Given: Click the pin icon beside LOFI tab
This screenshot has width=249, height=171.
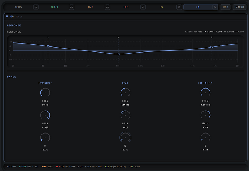Looking at the screenshot, I should pyautogui.click(x=143, y=7).
